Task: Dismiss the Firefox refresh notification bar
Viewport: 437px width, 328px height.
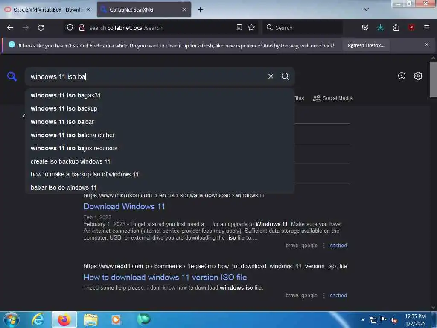Action: 427,44
